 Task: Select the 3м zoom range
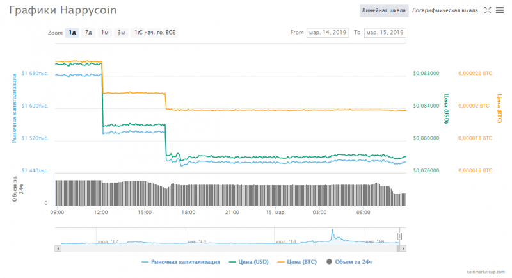(121, 32)
